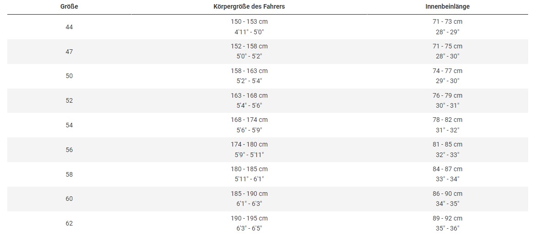The height and width of the screenshot is (236, 535).
Task: Select the size 62 row cell
Action: tap(69, 223)
